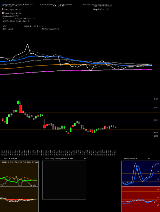Click the MACD histogram panel
The height and width of the screenshot is (212, 160).
point(19,199)
